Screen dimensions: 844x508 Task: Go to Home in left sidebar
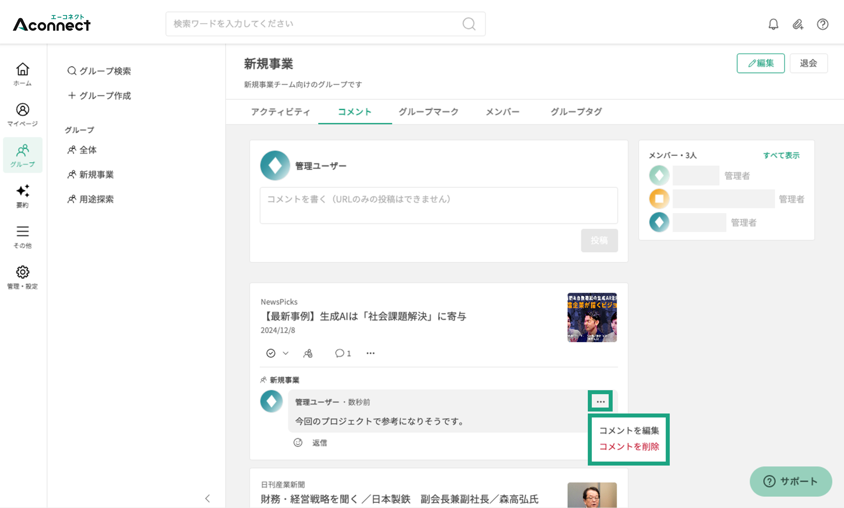tap(23, 74)
